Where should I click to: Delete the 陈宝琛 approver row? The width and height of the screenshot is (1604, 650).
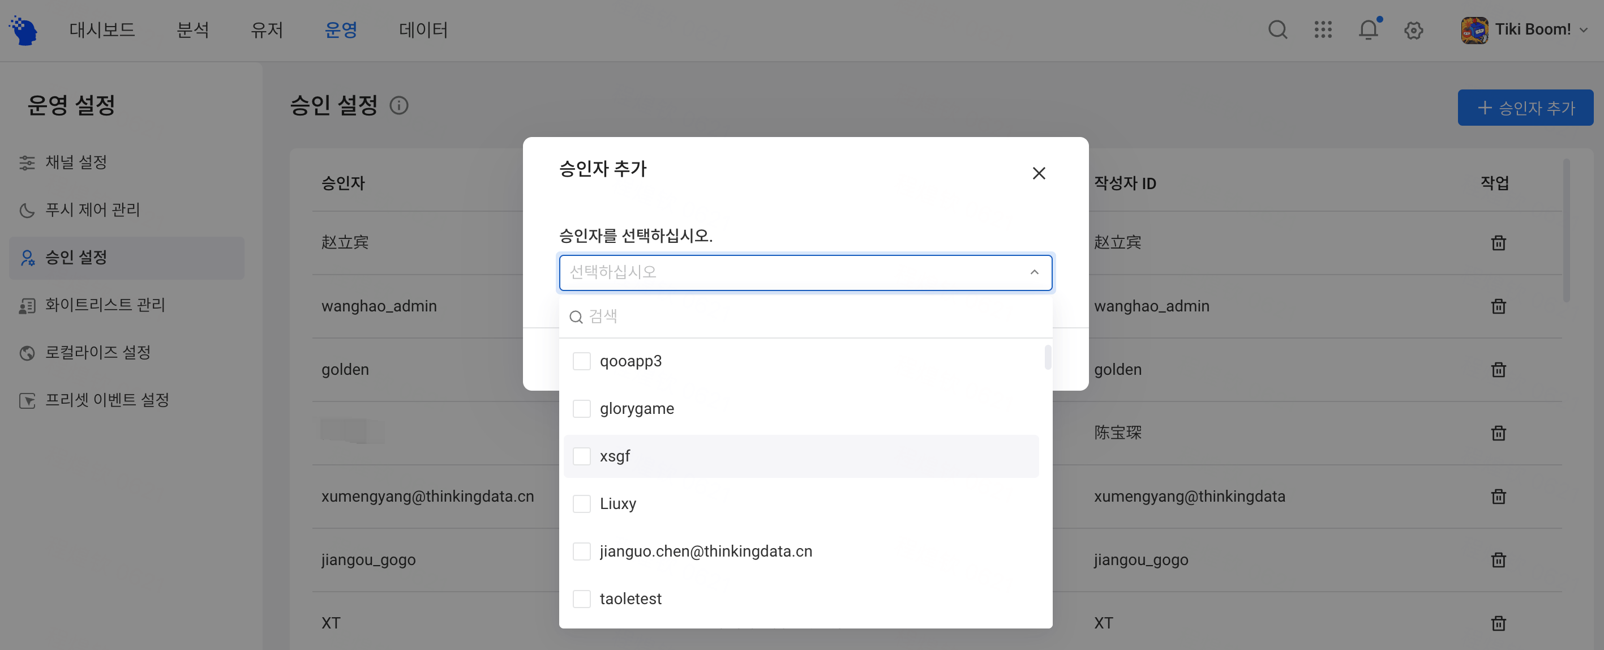tap(1498, 433)
